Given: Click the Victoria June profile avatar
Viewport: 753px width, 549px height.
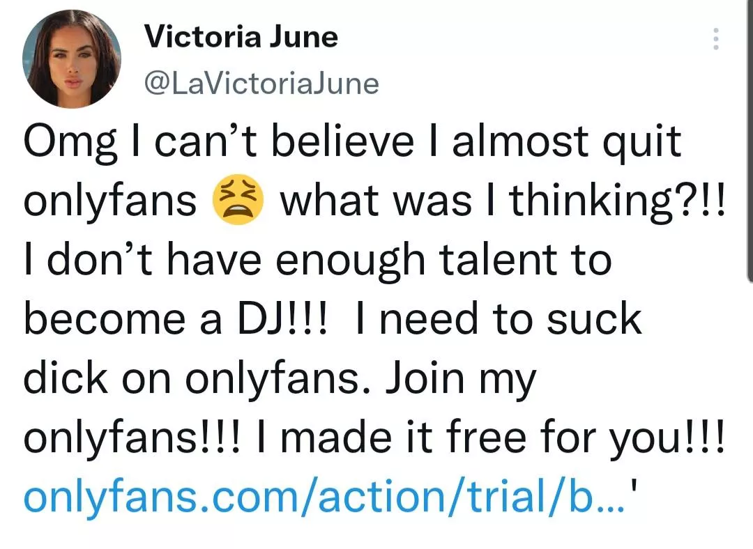Looking at the screenshot, I should [x=71, y=59].
